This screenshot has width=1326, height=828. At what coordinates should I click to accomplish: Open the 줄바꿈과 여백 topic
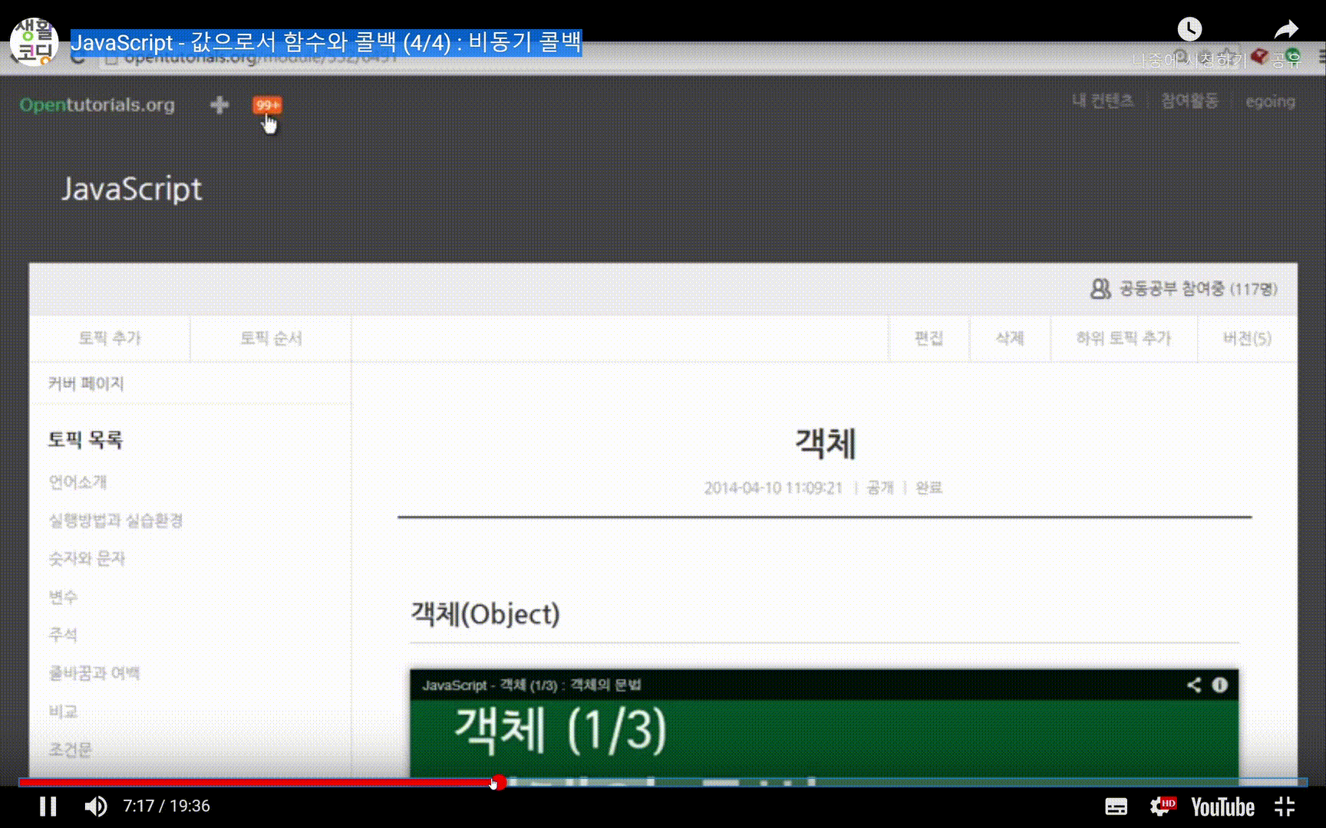coord(94,673)
